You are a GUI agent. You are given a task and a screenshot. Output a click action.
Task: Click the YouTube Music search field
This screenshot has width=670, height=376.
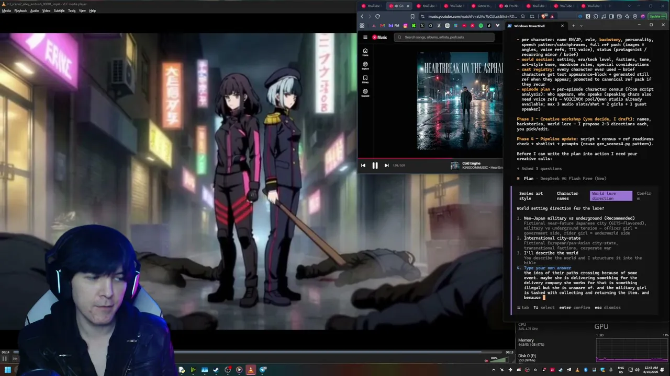click(x=445, y=37)
